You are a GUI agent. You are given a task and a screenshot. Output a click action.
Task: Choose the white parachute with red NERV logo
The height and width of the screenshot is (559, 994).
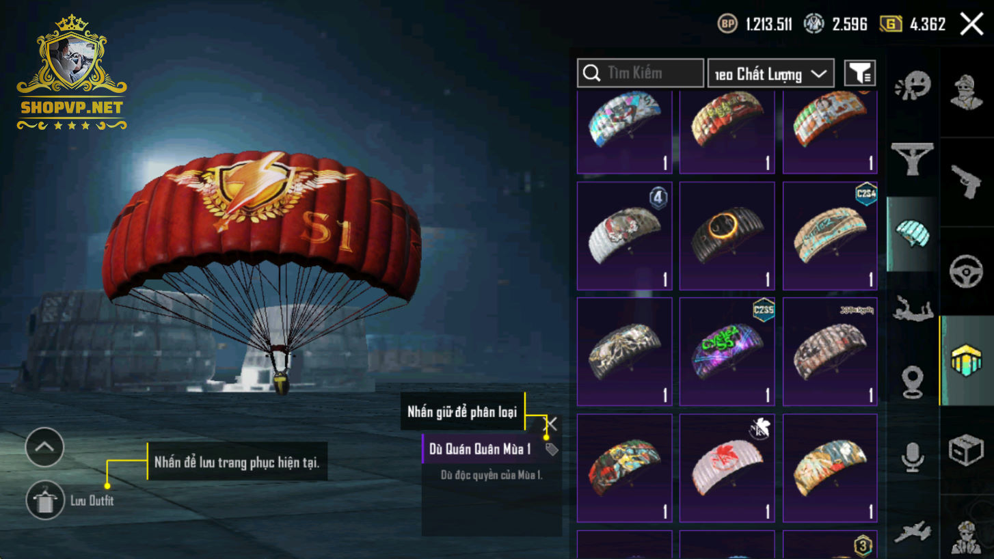[727, 467]
